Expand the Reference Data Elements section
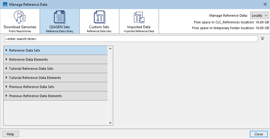Viewport: 270px width, 139px height. [x=7, y=59]
